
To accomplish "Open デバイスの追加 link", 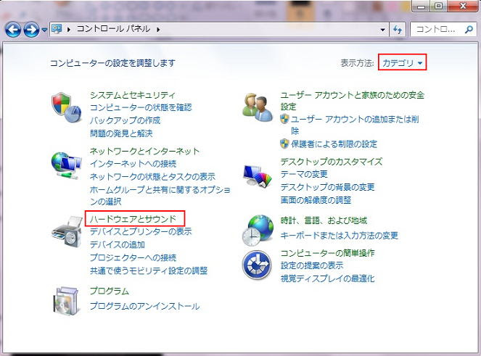I will click(118, 244).
